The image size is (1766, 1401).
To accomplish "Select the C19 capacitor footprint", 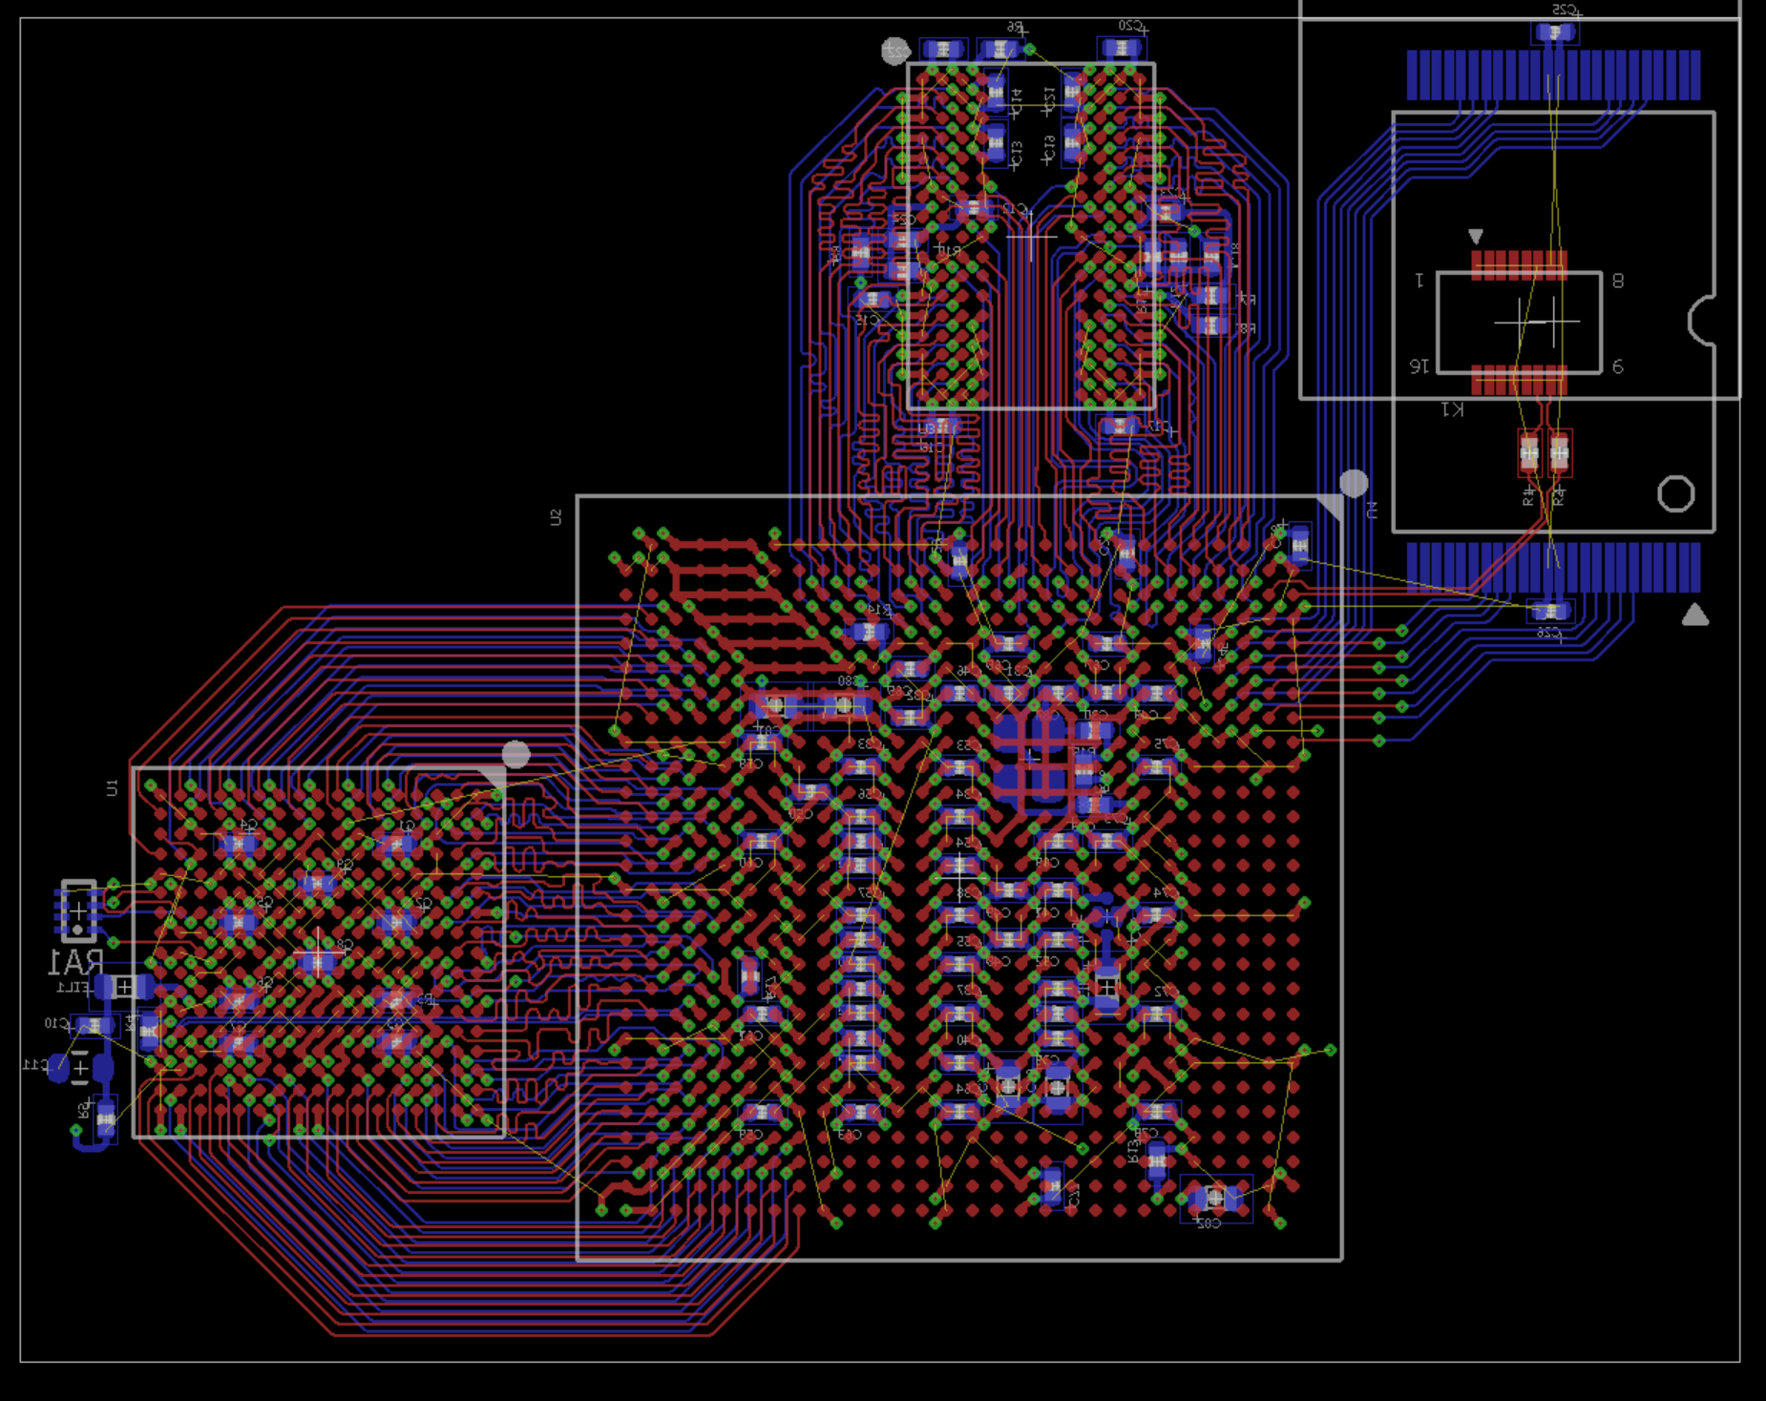I will (1072, 143).
